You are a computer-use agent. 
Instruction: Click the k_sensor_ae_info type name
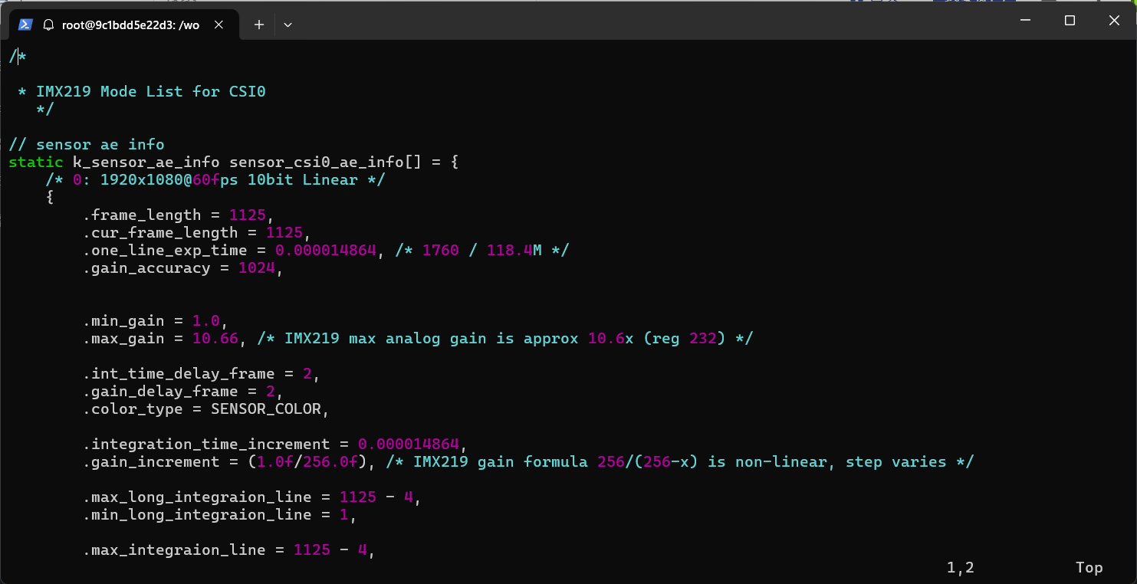[x=146, y=162]
